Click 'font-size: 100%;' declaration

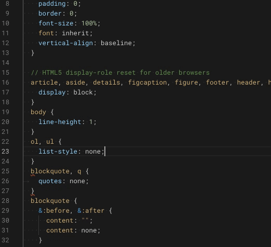tap(70, 23)
